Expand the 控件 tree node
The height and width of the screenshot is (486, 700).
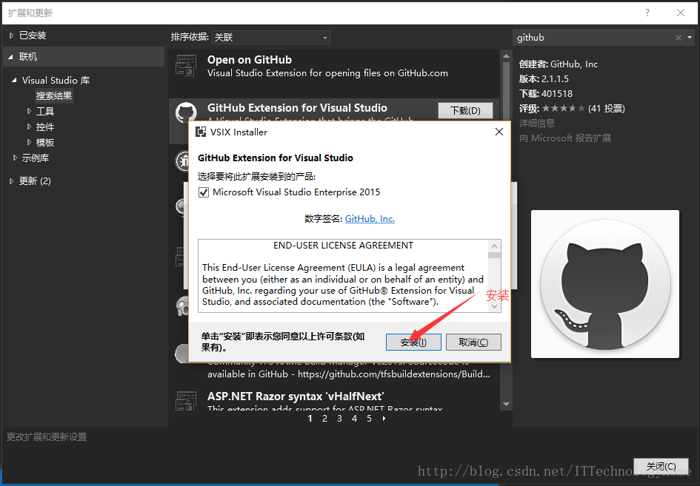coord(29,126)
